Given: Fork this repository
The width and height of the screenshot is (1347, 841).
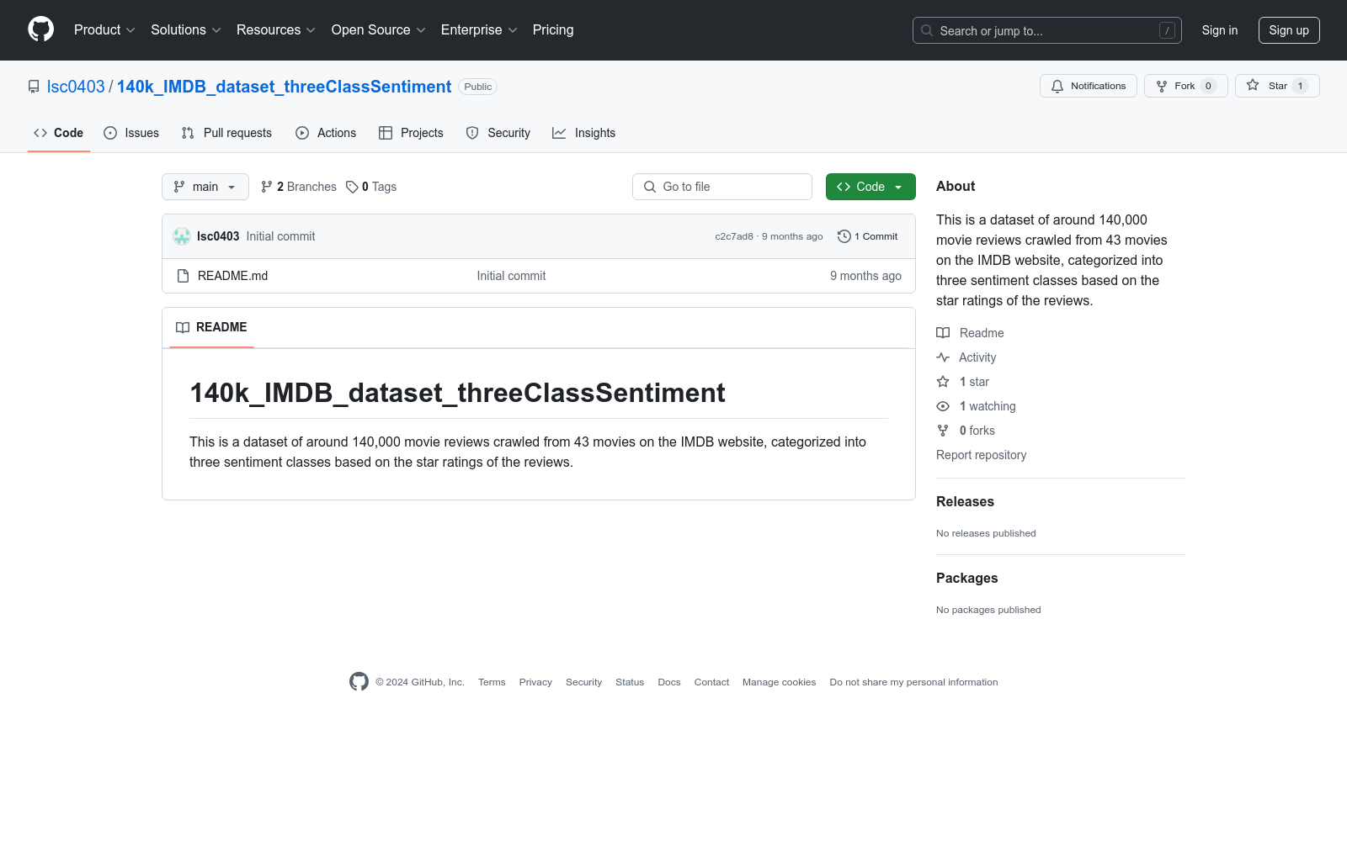Looking at the screenshot, I should pyautogui.click(x=1185, y=86).
